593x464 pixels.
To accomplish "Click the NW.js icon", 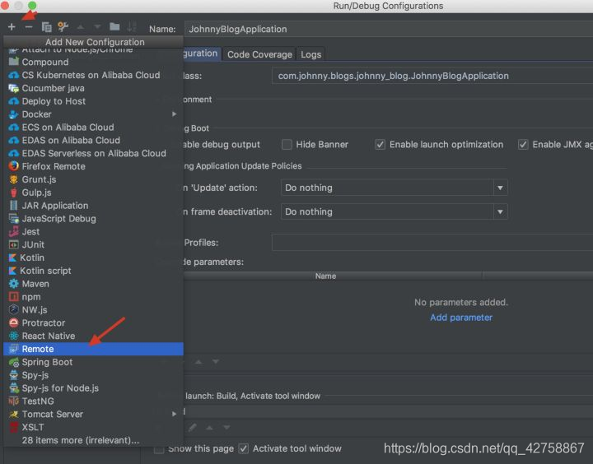I will point(14,310).
